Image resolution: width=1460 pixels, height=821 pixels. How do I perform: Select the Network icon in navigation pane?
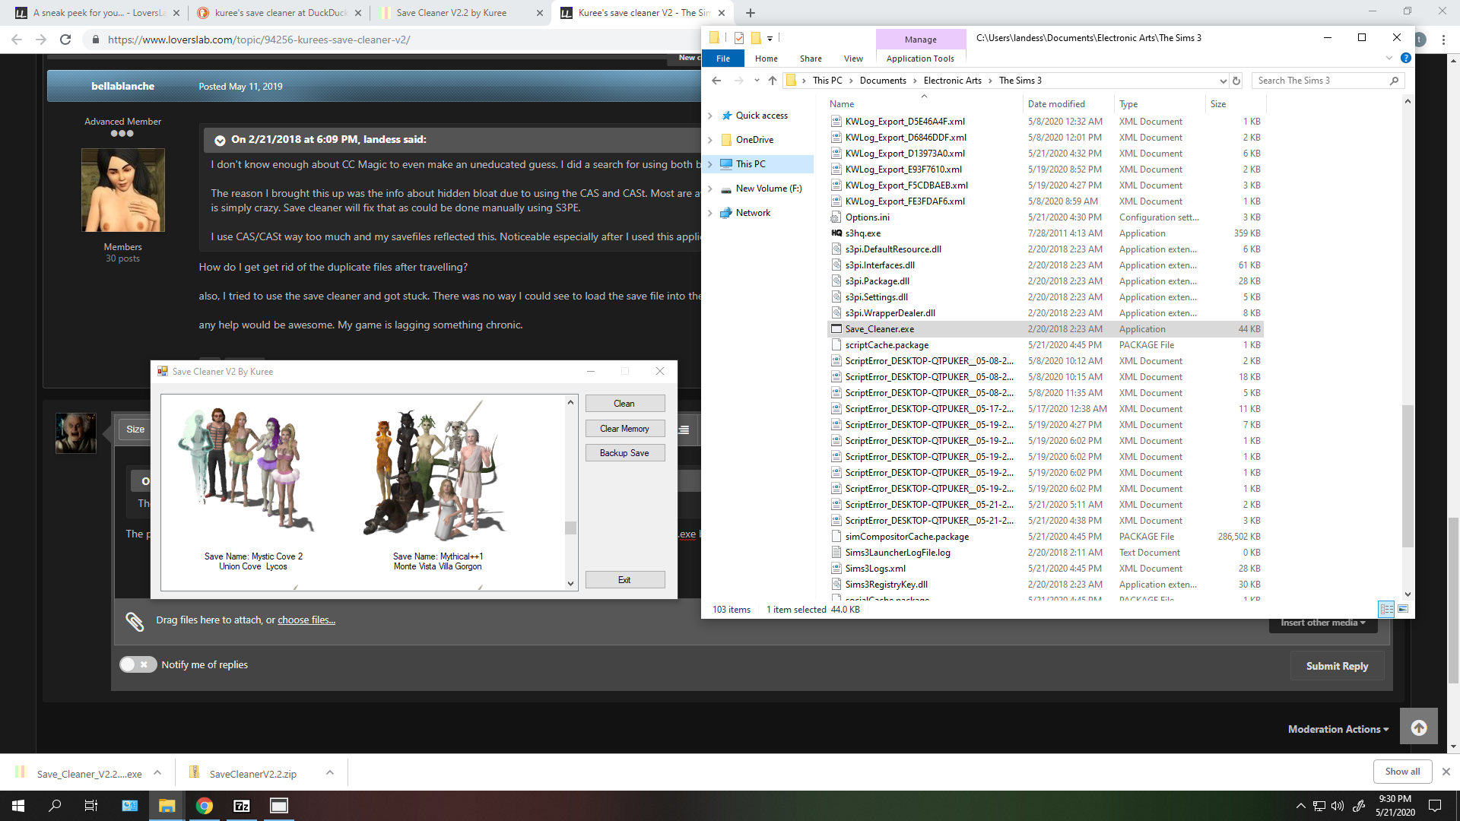pos(726,213)
